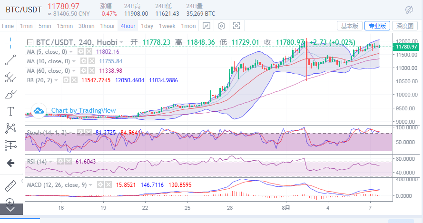Select the 1mon interval
Image resolution: width=423 pixels, height=223 pixels.
[x=188, y=26]
